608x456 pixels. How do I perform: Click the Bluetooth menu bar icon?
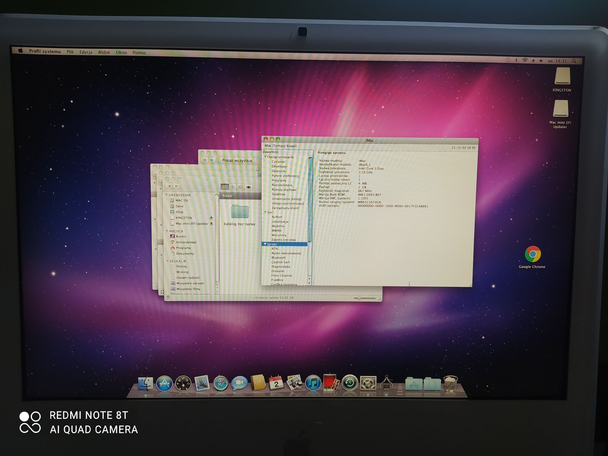pos(516,60)
